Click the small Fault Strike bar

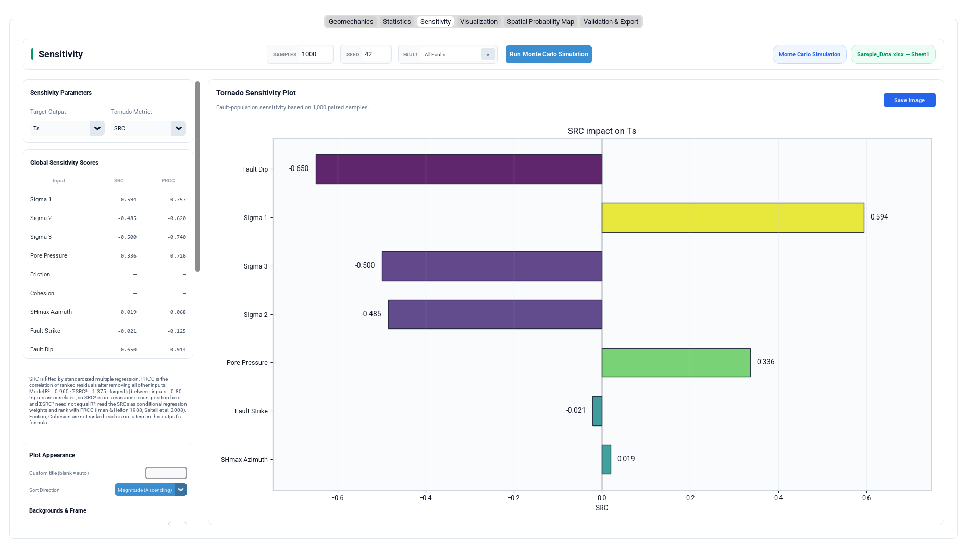click(x=597, y=411)
